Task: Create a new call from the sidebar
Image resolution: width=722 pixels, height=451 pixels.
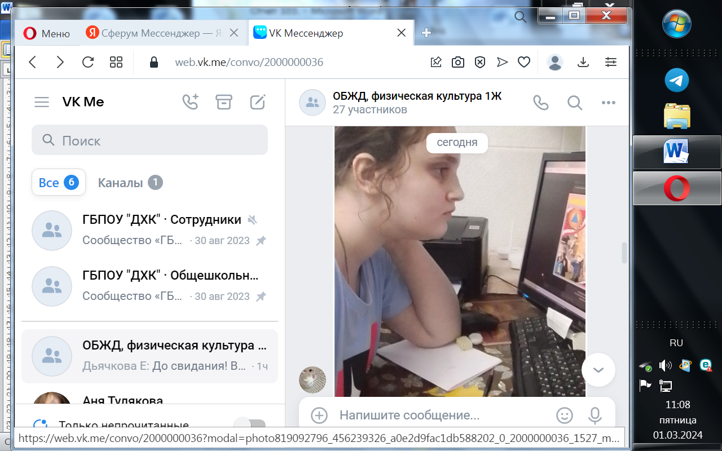Action: click(x=191, y=102)
